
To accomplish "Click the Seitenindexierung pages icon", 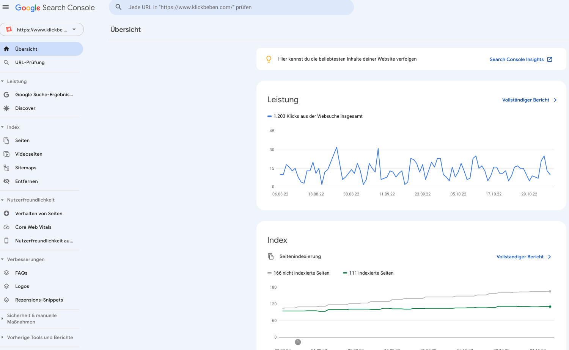I will click(271, 256).
